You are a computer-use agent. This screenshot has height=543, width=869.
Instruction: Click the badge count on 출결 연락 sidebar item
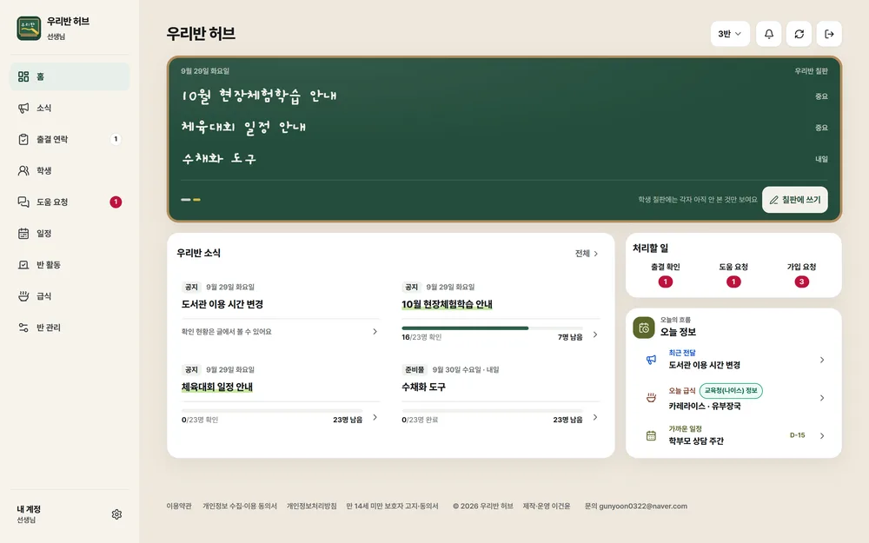tap(116, 139)
